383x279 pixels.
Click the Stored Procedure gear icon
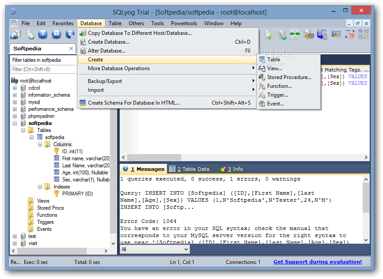262,77
